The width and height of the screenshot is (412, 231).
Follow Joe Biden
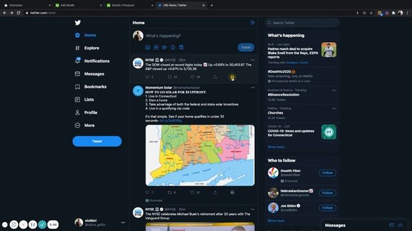(328, 208)
